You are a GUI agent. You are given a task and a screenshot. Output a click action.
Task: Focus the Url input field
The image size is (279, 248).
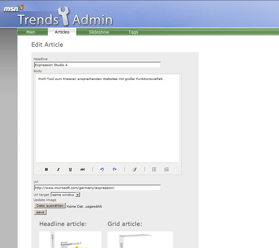tap(97, 188)
